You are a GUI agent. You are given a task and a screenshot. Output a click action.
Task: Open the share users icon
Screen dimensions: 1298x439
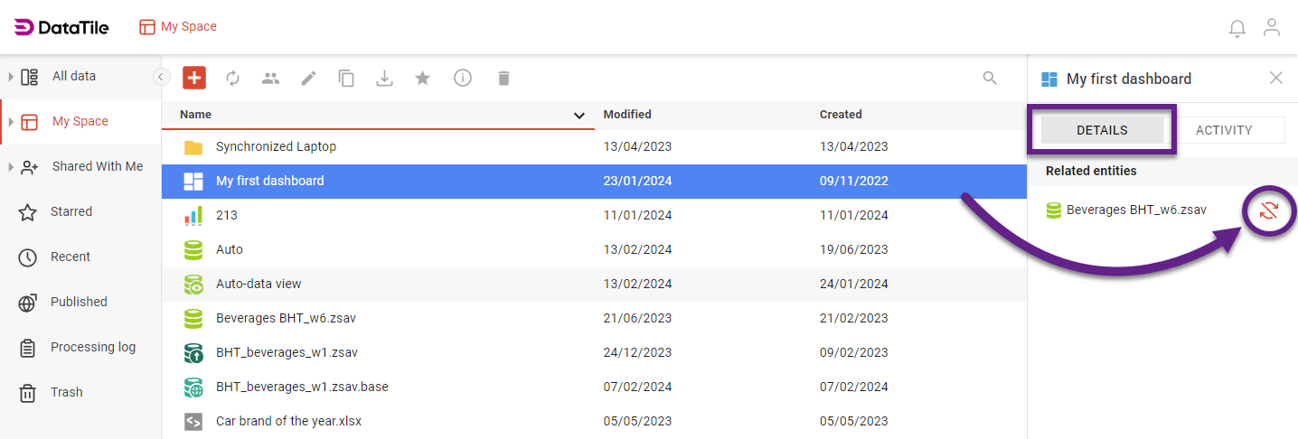[270, 79]
